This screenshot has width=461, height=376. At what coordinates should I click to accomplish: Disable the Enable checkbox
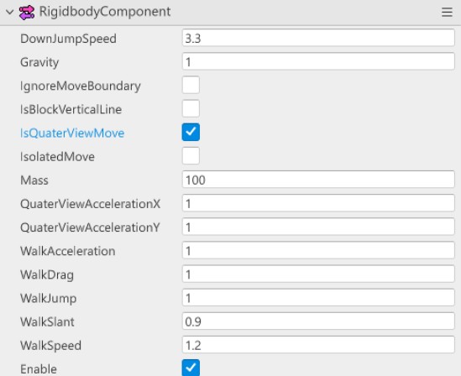[x=191, y=368]
